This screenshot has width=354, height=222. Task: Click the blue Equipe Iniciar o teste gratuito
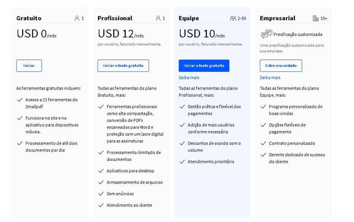(204, 65)
